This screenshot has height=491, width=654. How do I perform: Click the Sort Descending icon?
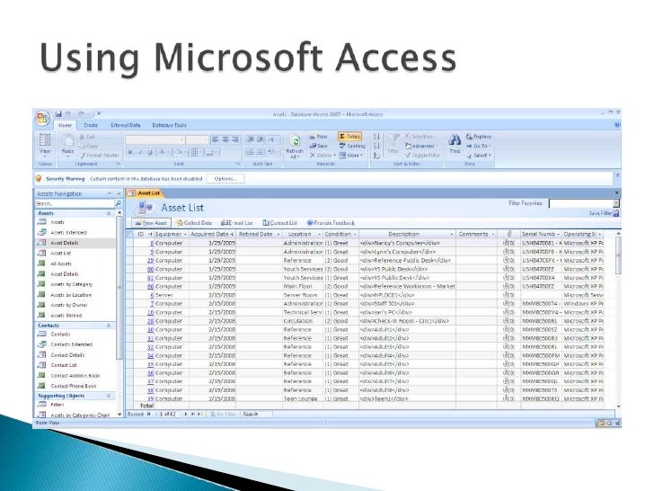click(x=376, y=146)
